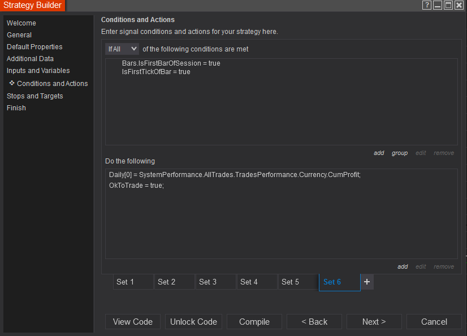Add a new condition set with plus icon
This screenshot has width=467, height=336.
click(366, 282)
